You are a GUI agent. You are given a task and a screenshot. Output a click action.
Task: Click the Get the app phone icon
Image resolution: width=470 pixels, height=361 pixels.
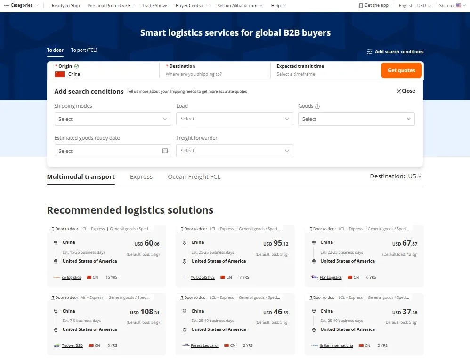pyautogui.click(x=361, y=5)
